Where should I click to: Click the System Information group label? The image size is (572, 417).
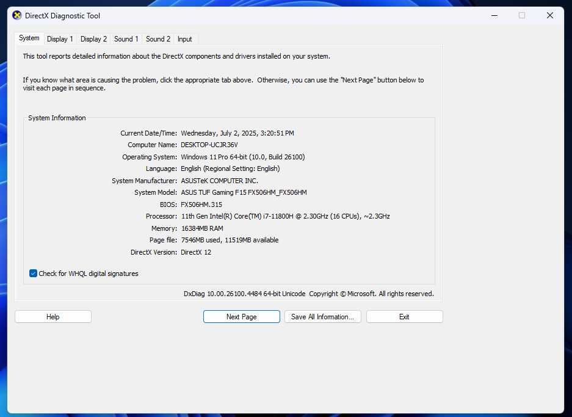[57, 118]
